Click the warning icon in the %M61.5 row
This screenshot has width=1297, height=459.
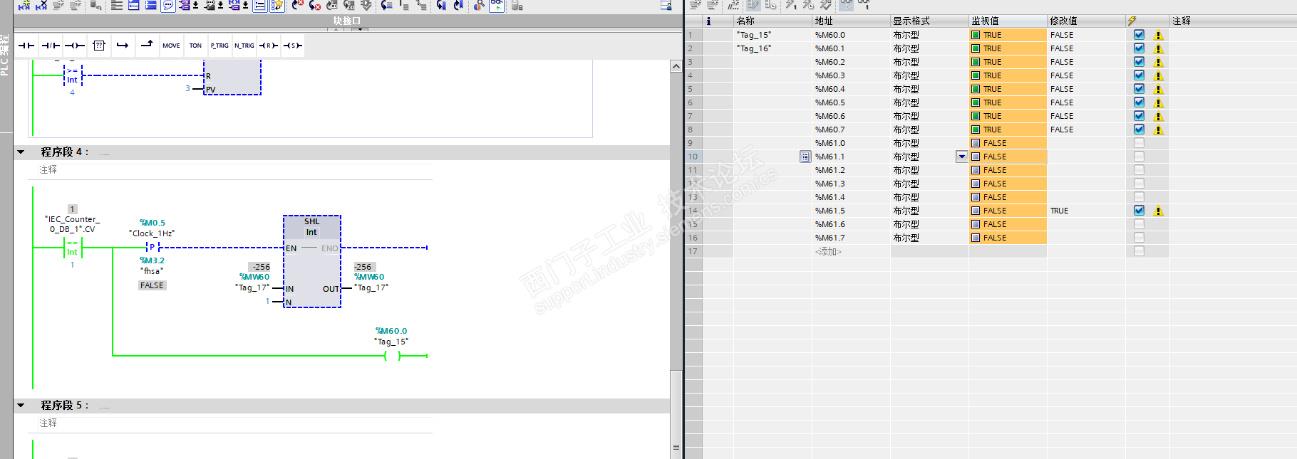[x=1158, y=211]
